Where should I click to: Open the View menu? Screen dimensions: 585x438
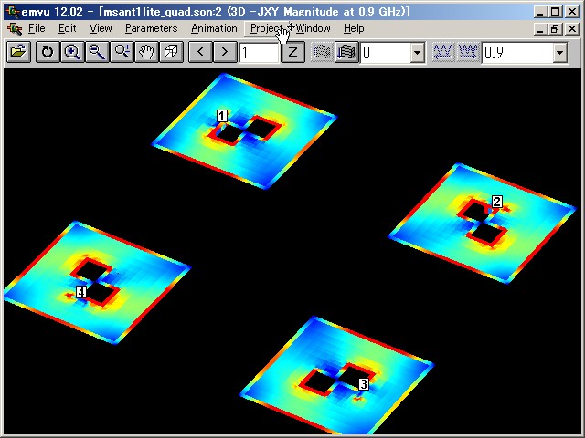[101, 28]
